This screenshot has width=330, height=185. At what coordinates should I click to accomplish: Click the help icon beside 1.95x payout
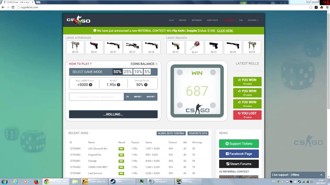[x=119, y=85]
